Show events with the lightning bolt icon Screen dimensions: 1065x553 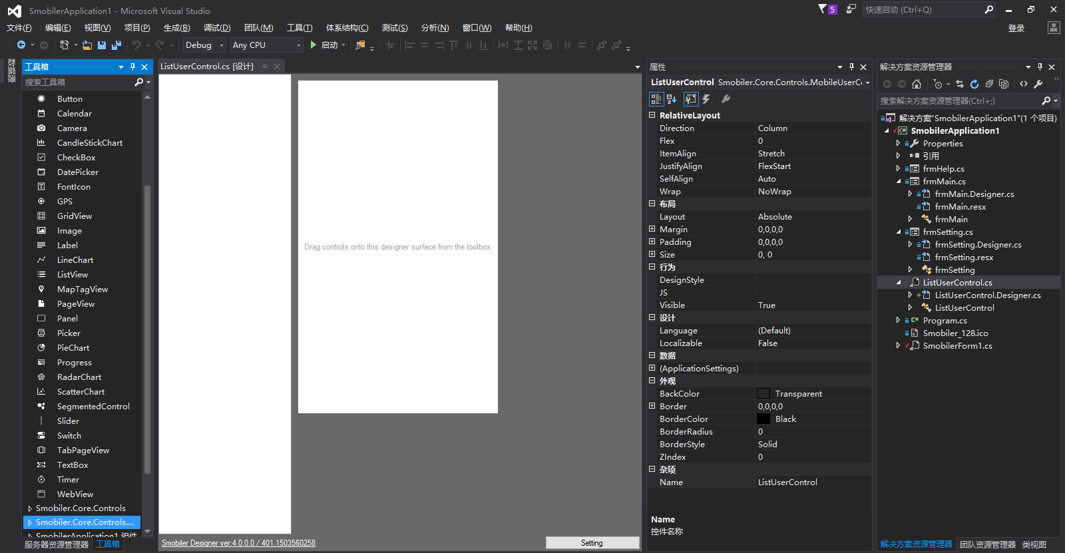tap(706, 99)
